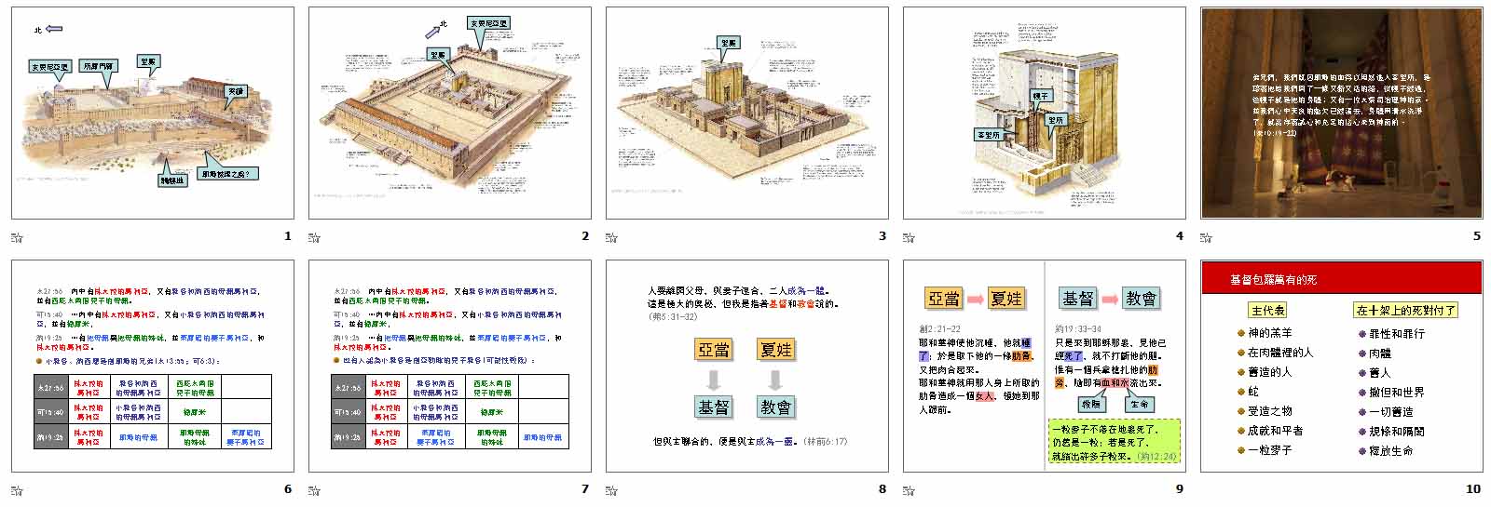Select slide 6 containing the verse comparison table
Screen dimensions: 1491x507
[152, 366]
